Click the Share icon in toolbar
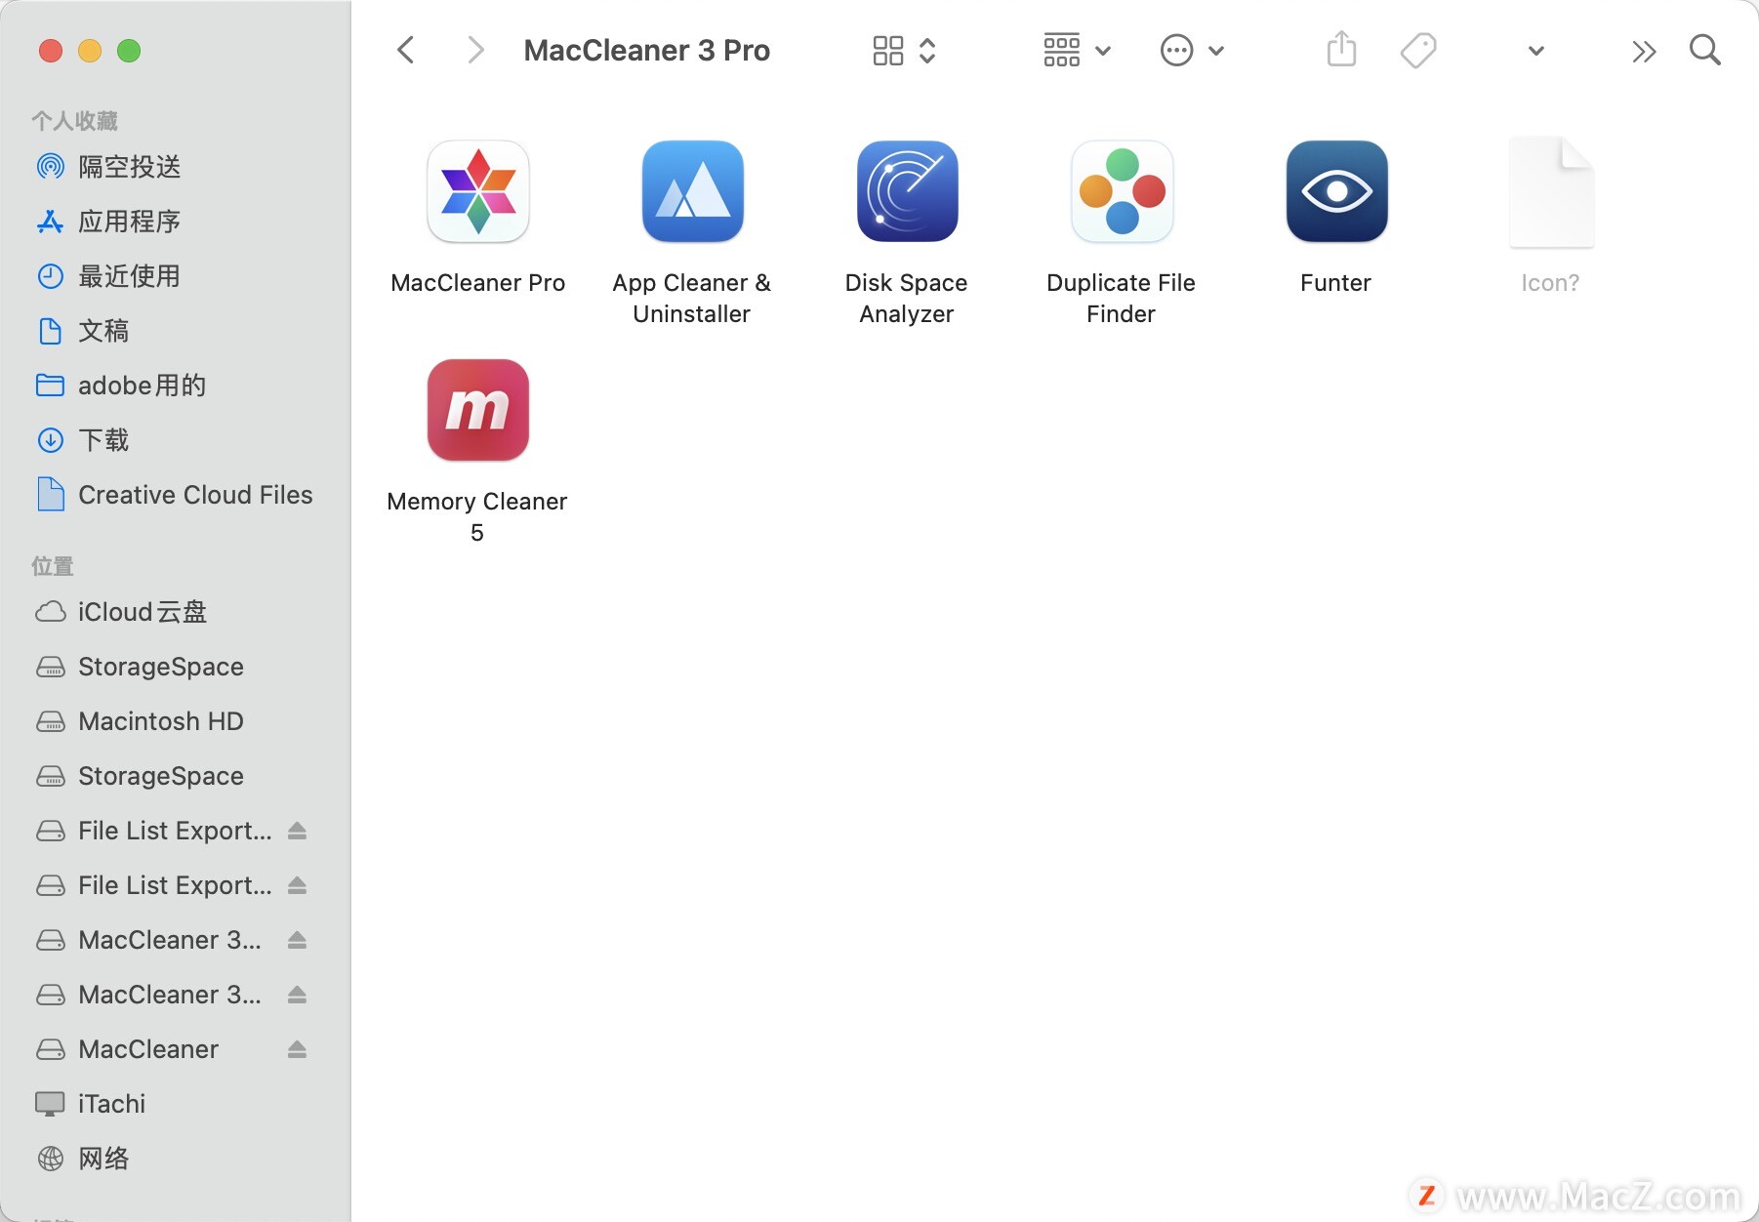Image resolution: width=1759 pixels, height=1222 pixels. coord(1341,49)
